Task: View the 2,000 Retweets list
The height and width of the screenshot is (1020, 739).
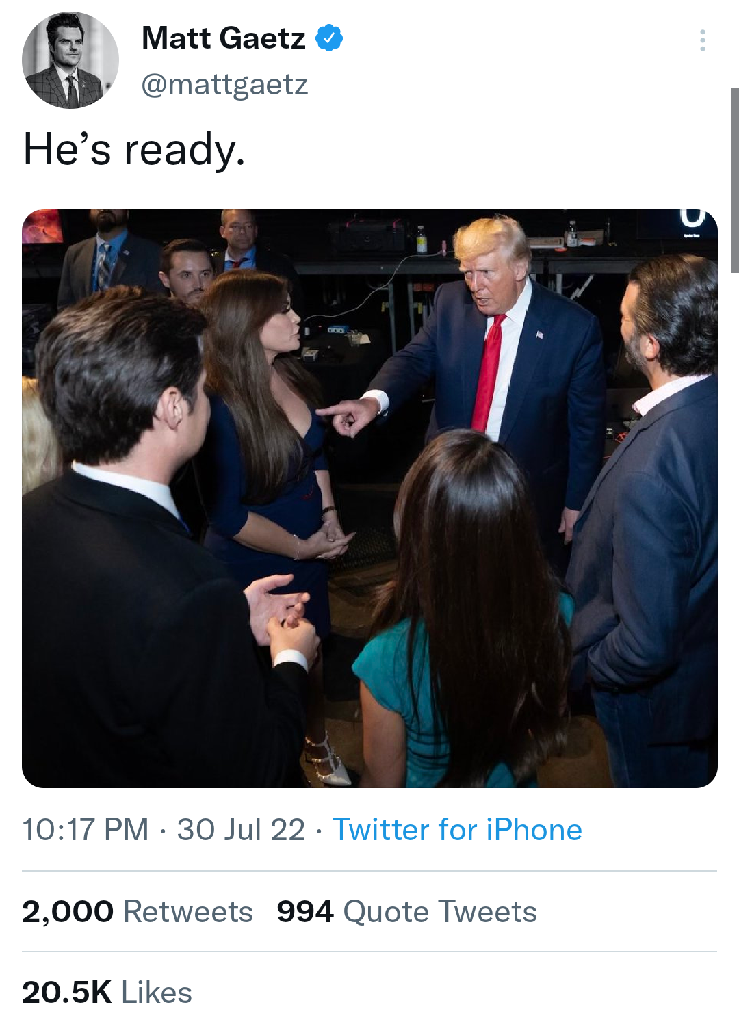Action: pyautogui.click(x=138, y=911)
